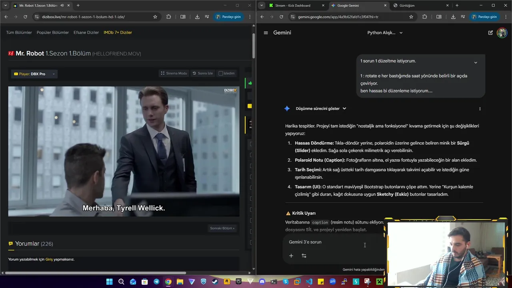This screenshot has height=288, width=512.
Task: Open more options menu on Gemini response
Action: click(x=480, y=109)
